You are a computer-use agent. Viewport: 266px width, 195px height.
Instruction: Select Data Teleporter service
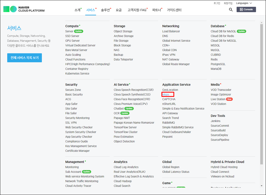(123, 59)
